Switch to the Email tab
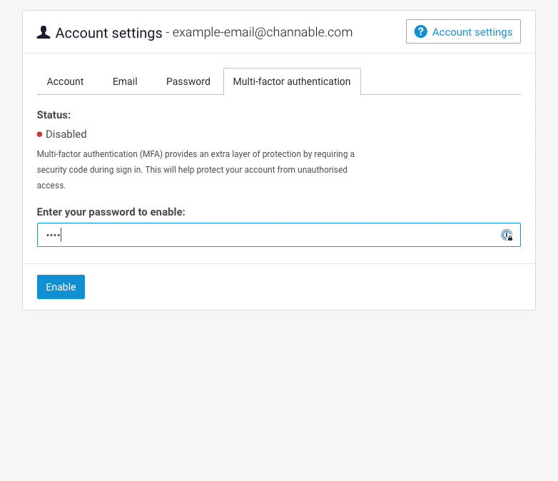The height and width of the screenshot is (481, 558). tap(125, 81)
